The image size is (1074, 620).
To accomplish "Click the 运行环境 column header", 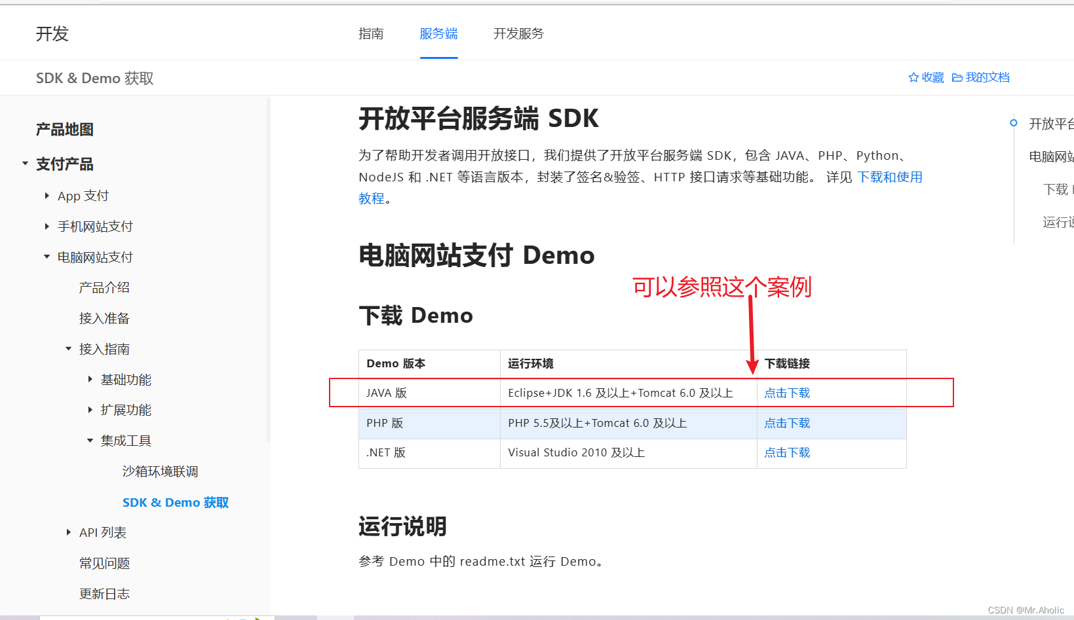I will click(628, 364).
